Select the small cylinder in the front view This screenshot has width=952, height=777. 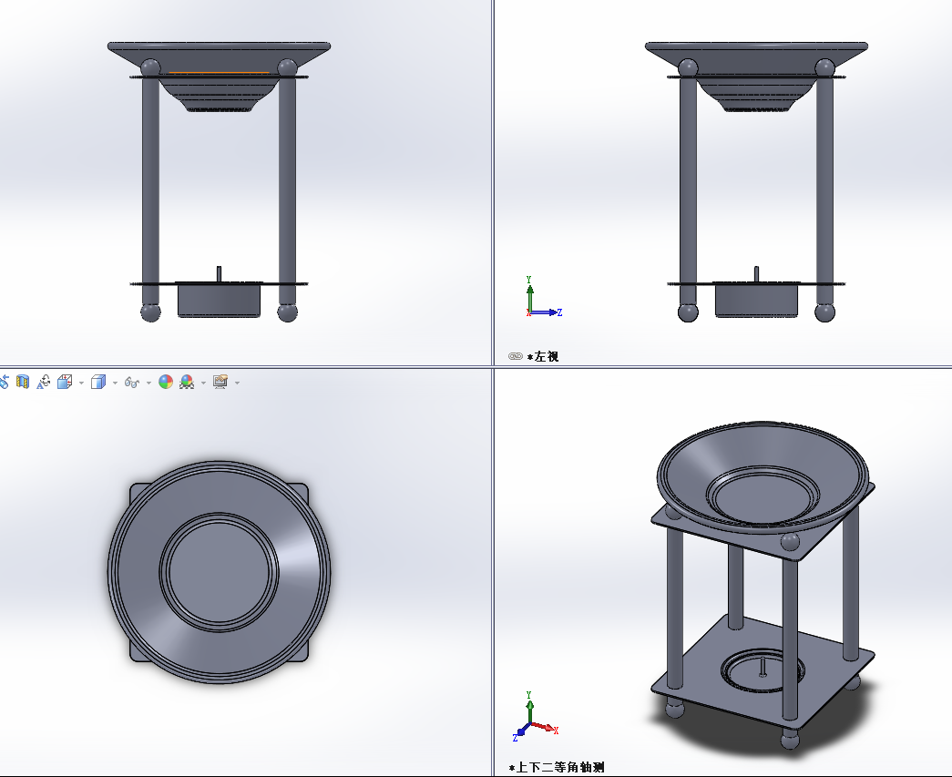[219, 301]
